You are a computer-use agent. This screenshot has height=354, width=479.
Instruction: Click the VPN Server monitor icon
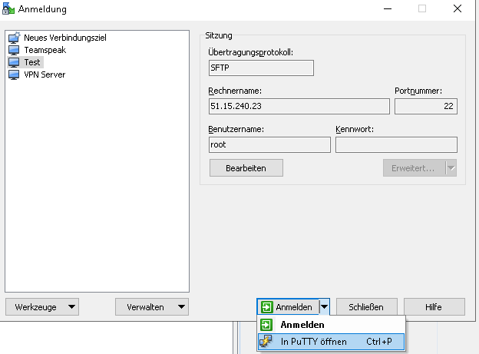[x=14, y=74]
